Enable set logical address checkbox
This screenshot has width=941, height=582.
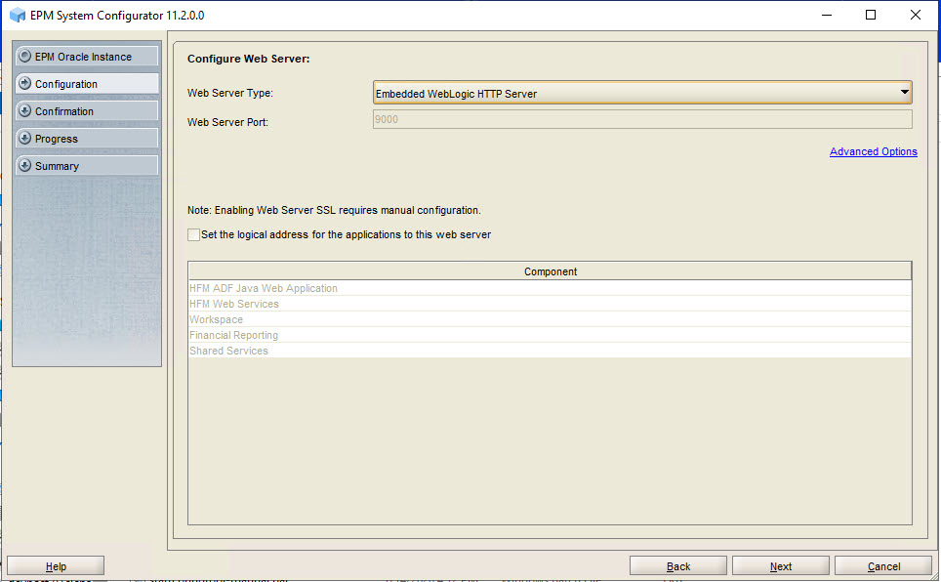point(194,234)
